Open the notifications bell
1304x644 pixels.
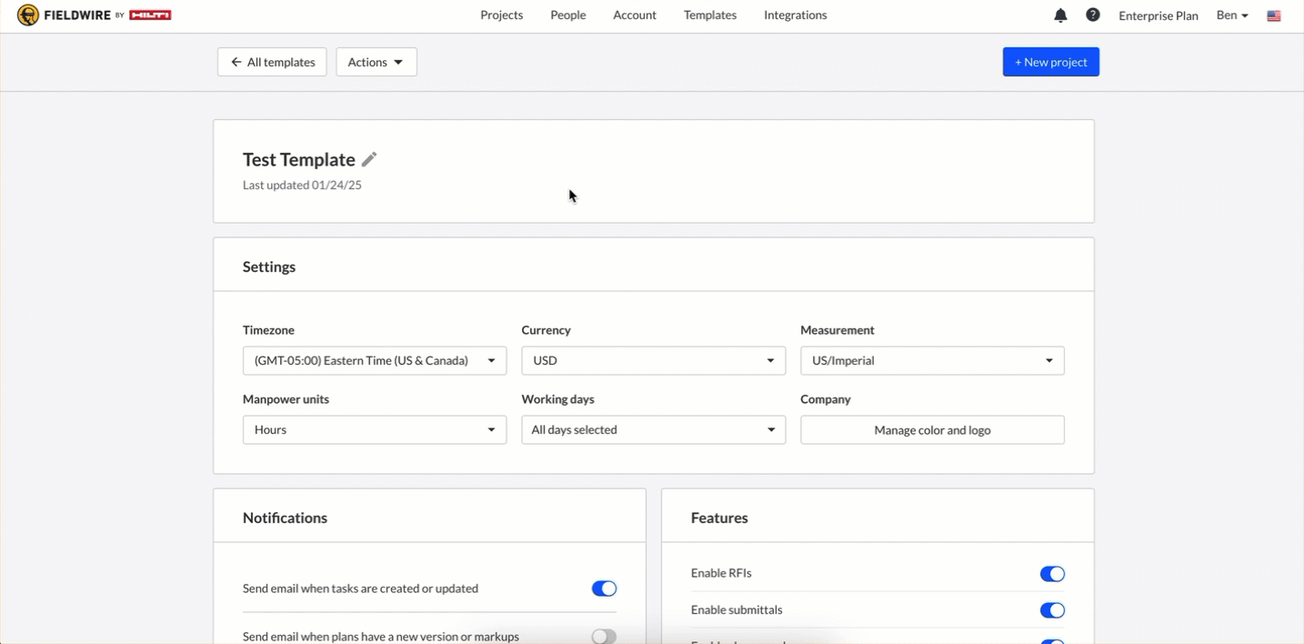[x=1060, y=15]
